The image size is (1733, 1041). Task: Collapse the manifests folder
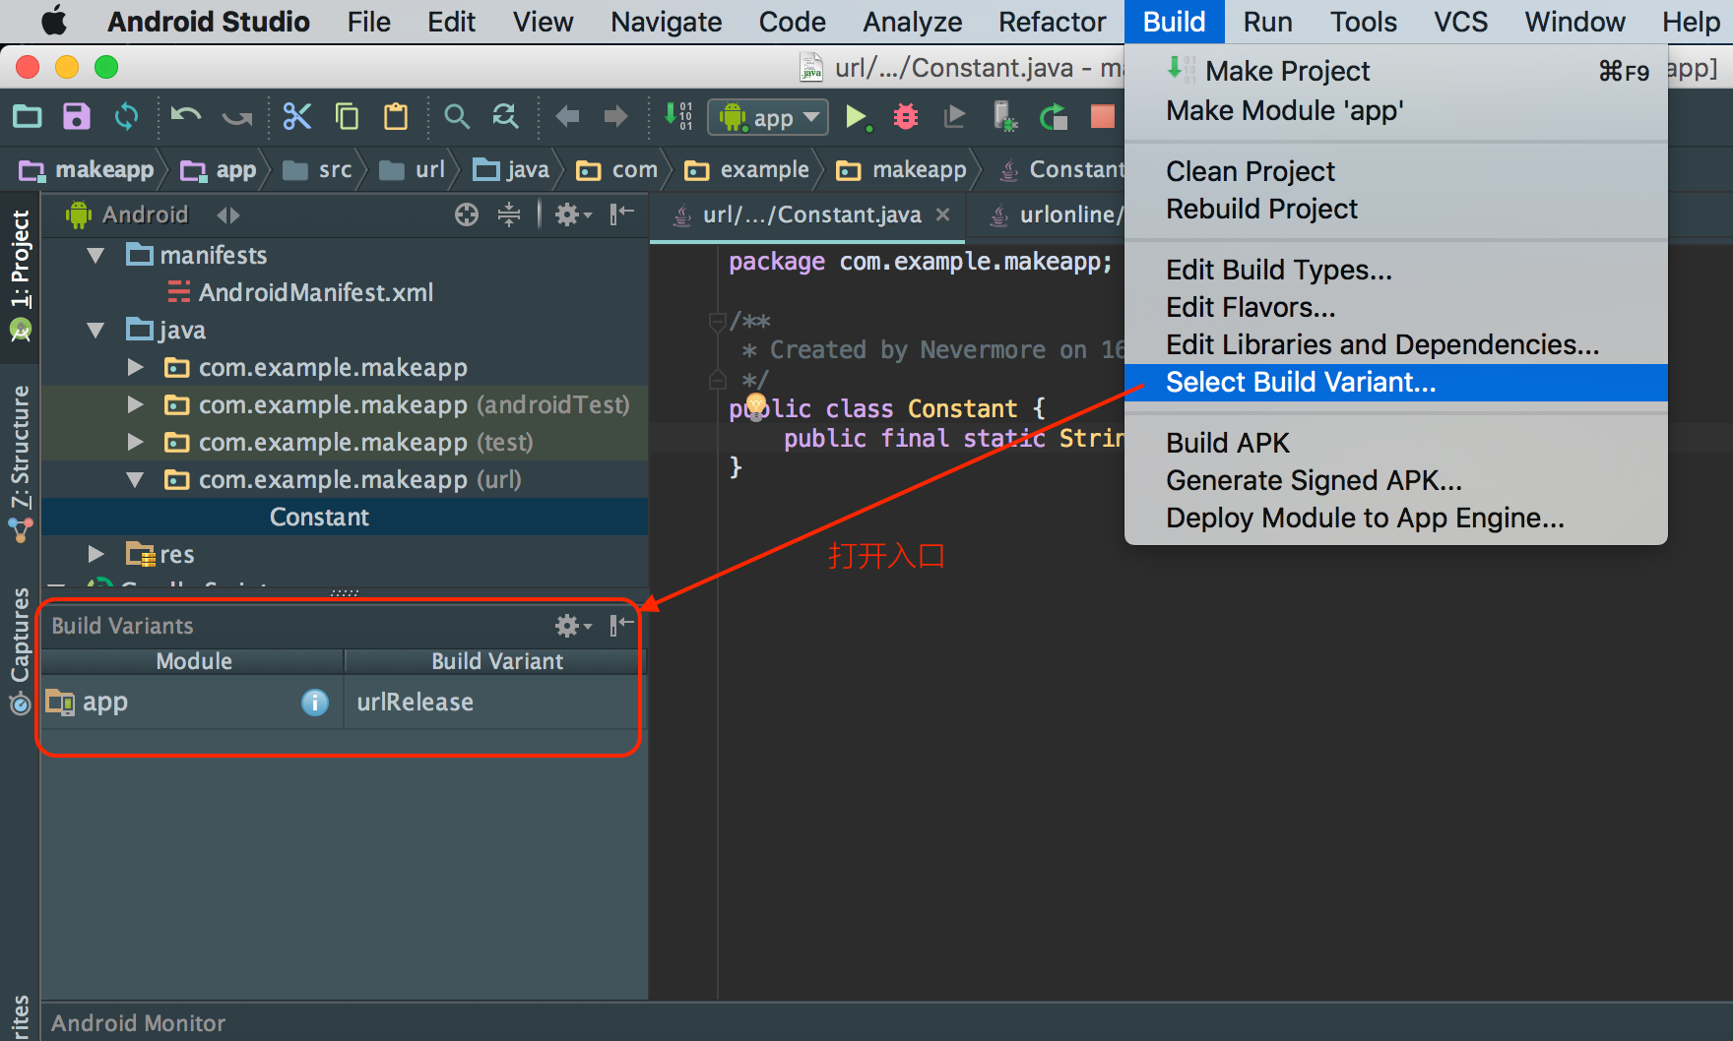pyautogui.click(x=96, y=256)
